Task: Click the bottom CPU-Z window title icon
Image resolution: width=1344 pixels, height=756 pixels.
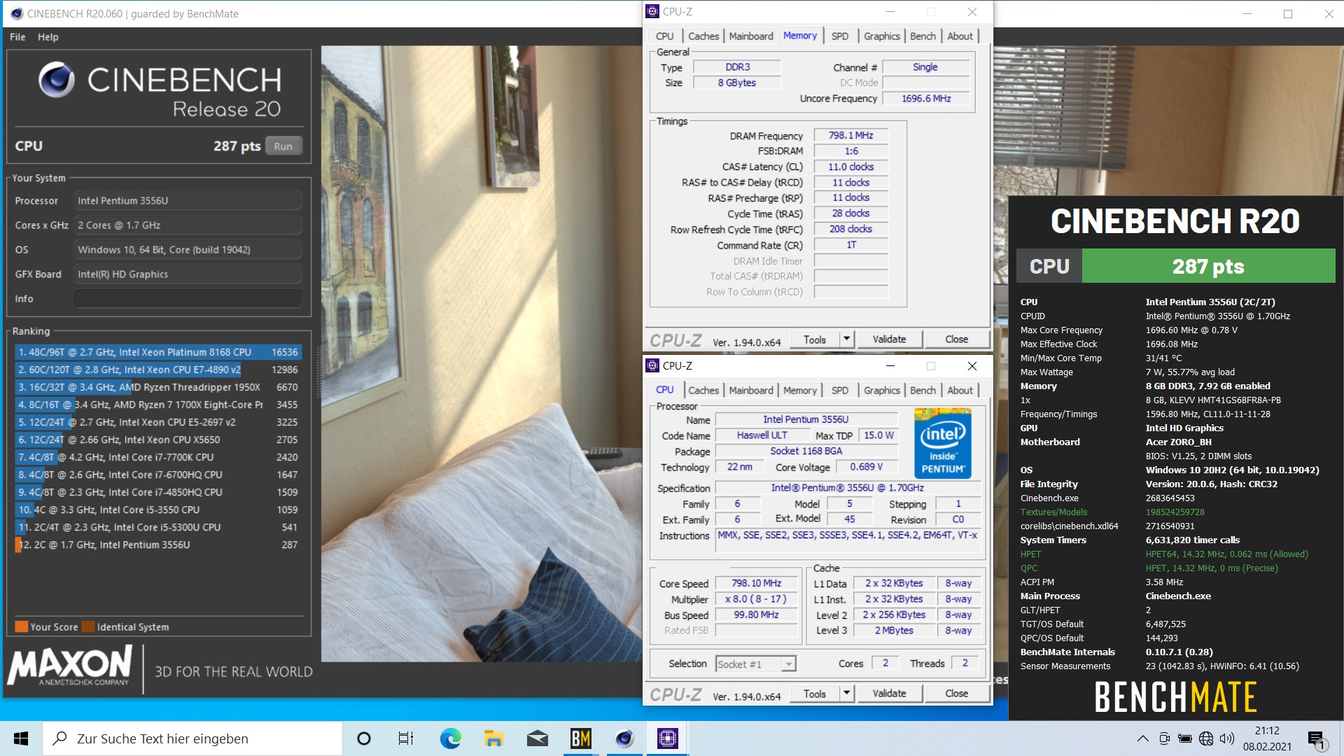Action: (652, 365)
